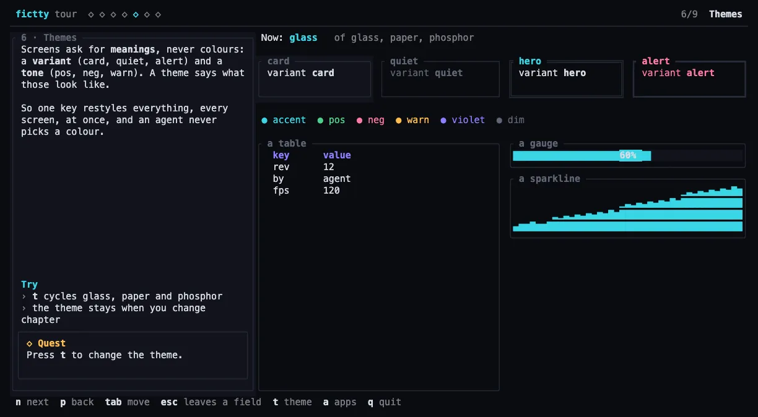758x417 pixels.
Task: Select the fps row label
Action: coord(281,191)
